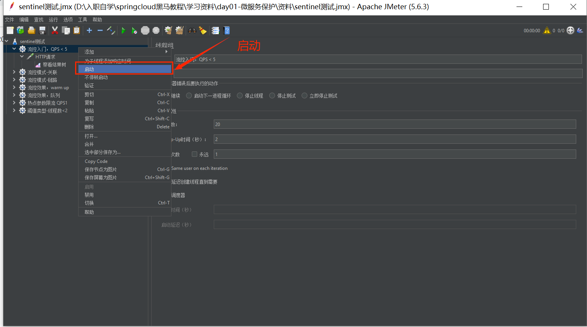Open the Templates toolbar icon

[20, 30]
